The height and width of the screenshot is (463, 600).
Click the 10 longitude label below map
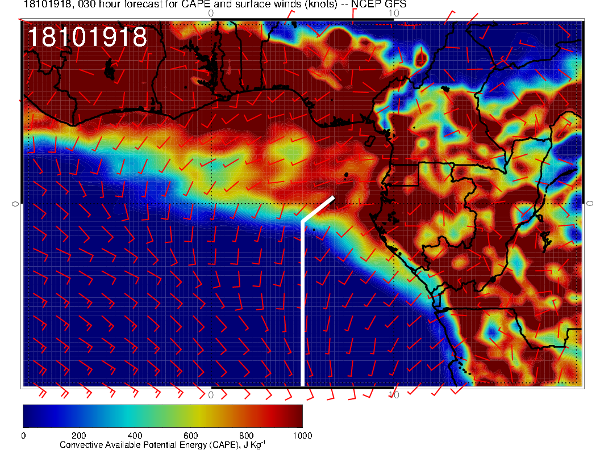393,395
